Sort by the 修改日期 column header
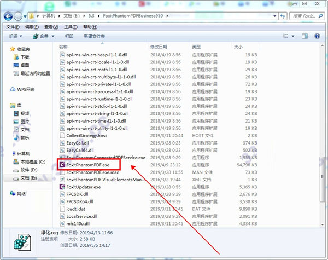This screenshot has width=328, height=260. (x=159, y=47)
